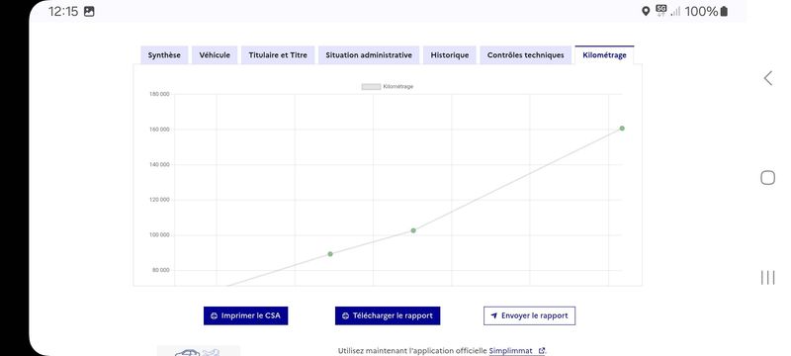
Task: Tap the Android back chevron icon
Action: 768,78
